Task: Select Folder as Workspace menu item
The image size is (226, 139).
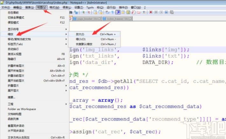Action: (35, 109)
